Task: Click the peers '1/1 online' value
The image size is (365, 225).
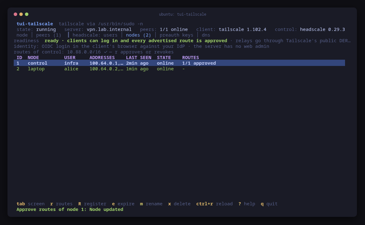Action: pyautogui.click(x=174, y=29)
